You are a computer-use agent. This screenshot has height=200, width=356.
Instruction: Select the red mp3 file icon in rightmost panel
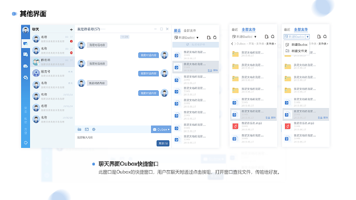pos(288,126)
